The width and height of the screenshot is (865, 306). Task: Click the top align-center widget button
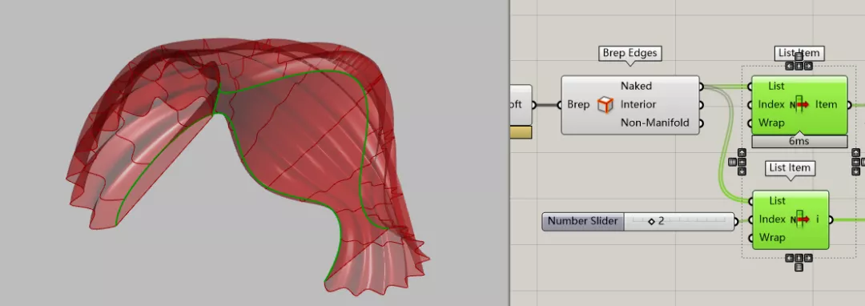tap(799, 66)
